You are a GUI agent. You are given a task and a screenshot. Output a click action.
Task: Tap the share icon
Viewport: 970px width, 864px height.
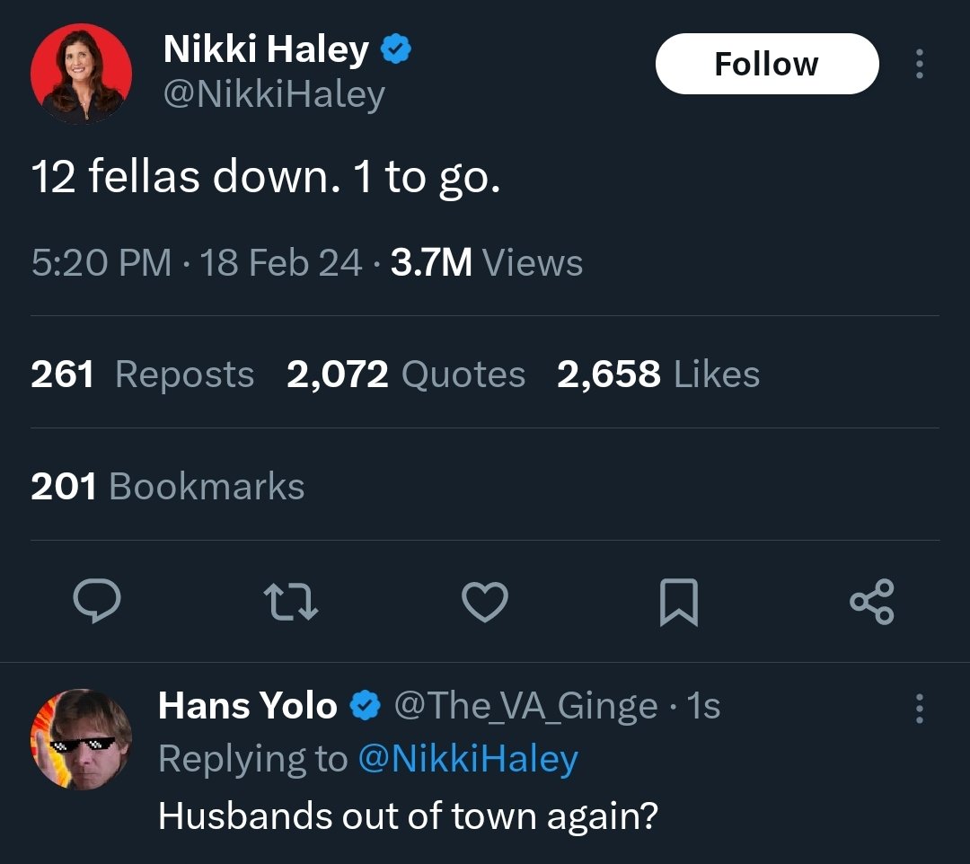point(872,602)
